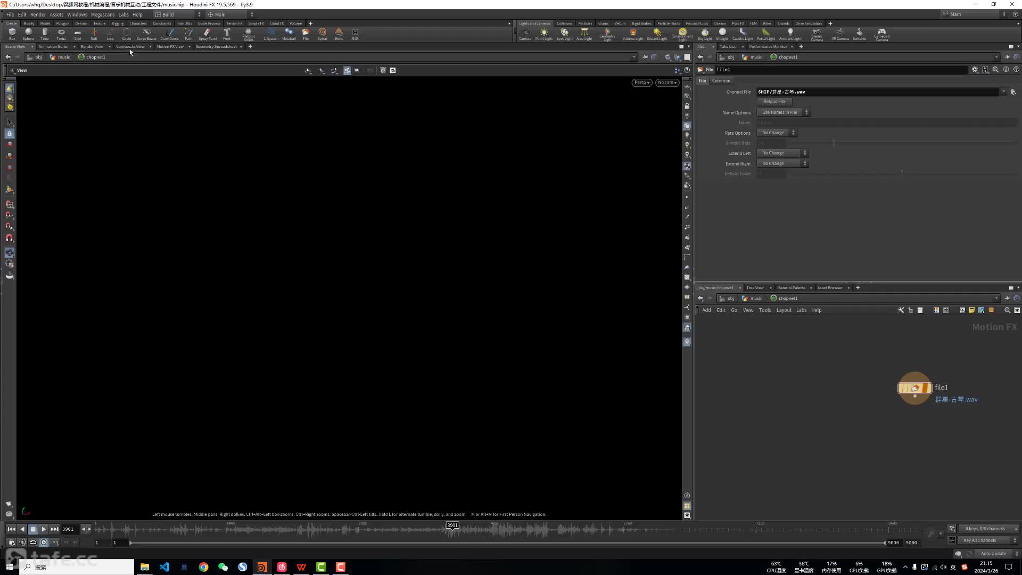Click the Channel File path field

[x=878, y=92]
